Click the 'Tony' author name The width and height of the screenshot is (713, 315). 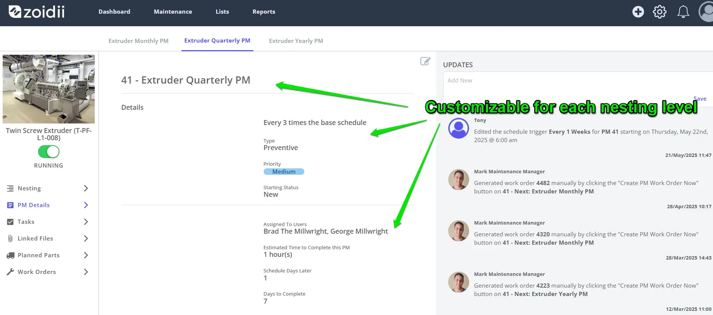[x=480, y=120]
